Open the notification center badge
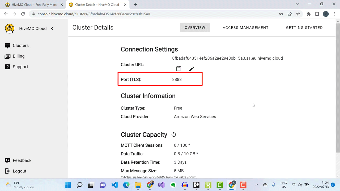Image resolution: width=340 pixels, height=191 pixels. (x=333, y=185)
